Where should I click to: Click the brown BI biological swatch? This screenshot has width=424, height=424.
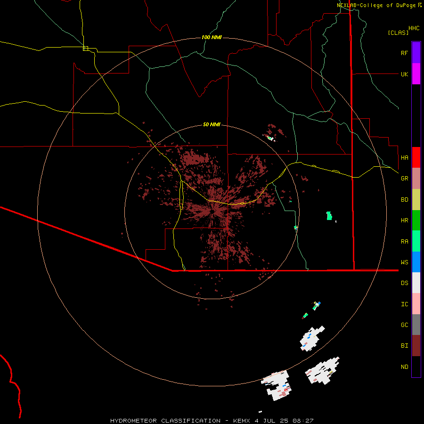416,346
